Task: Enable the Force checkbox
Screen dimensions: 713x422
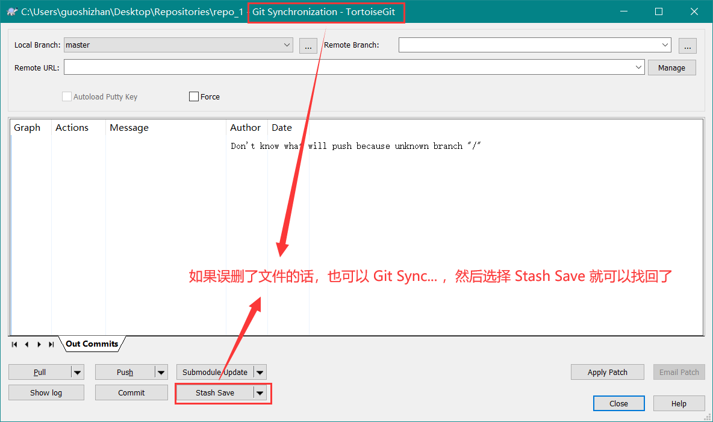Action: coord(194,96)
